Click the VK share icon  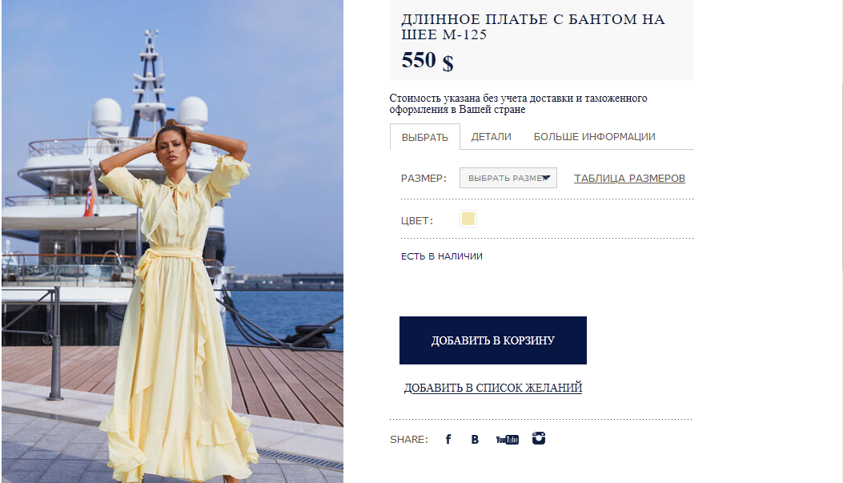pyautogui.click(x=475, y=439)
